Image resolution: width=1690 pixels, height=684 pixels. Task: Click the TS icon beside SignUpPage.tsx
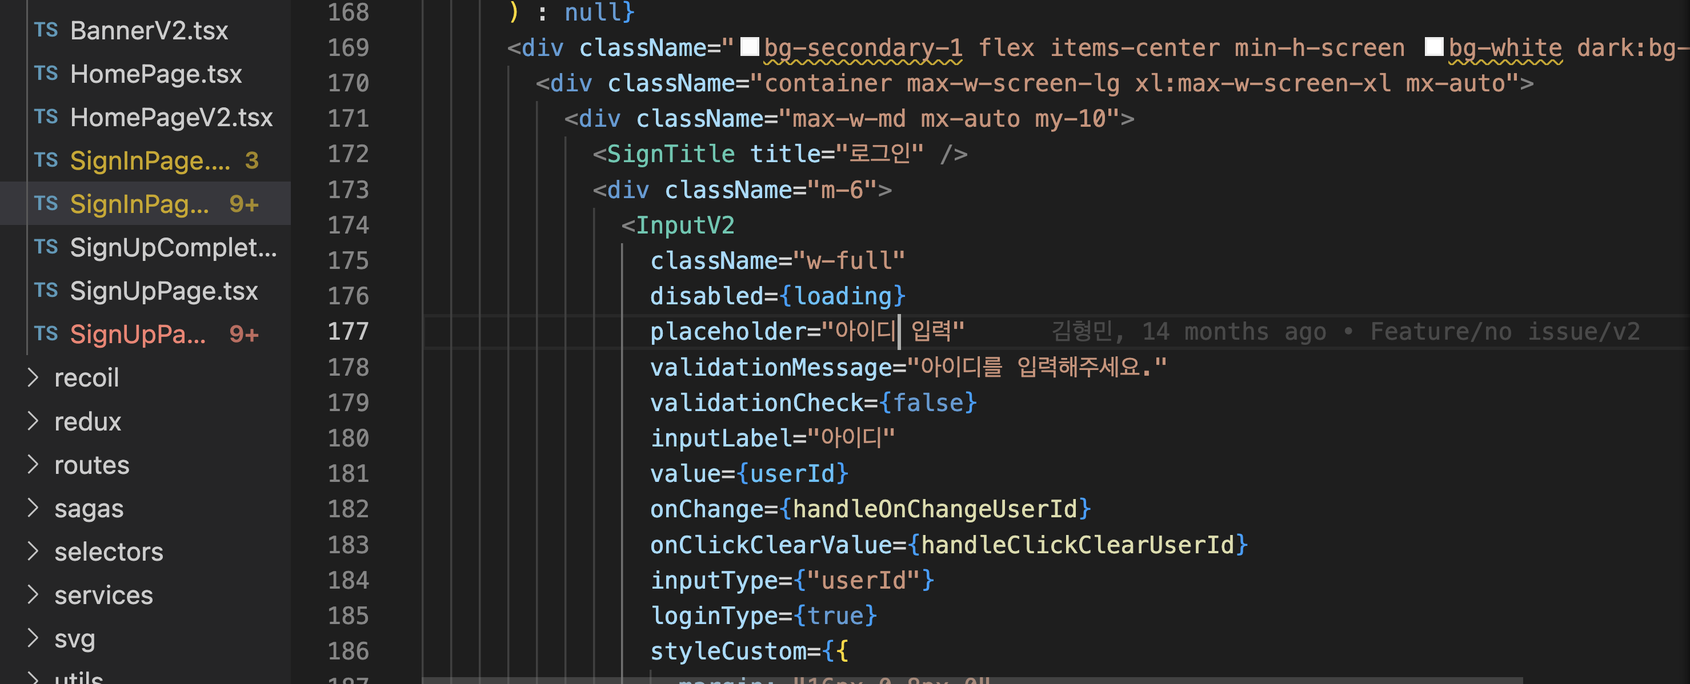click(x=46, y=291)
